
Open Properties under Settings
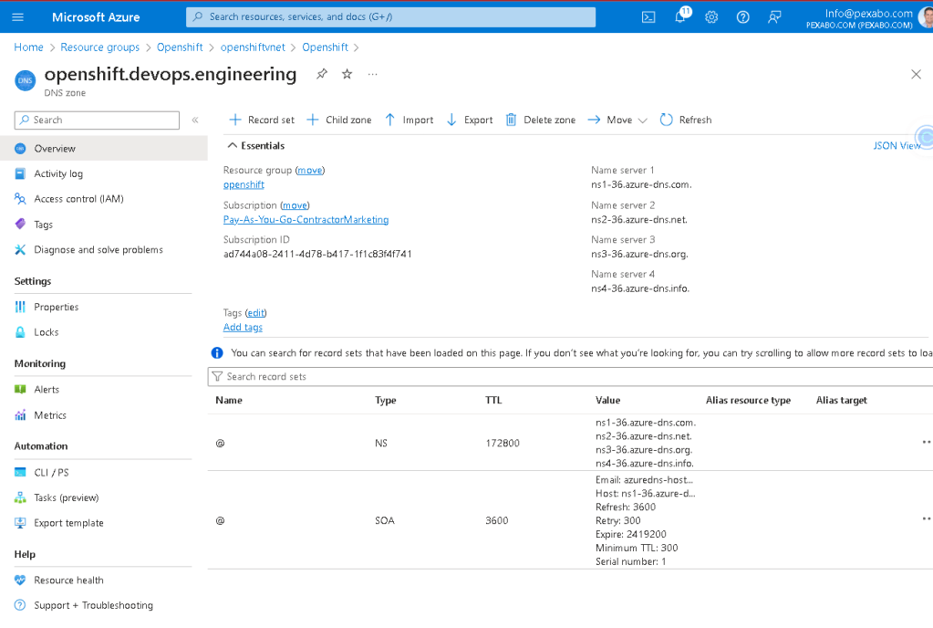56,308
